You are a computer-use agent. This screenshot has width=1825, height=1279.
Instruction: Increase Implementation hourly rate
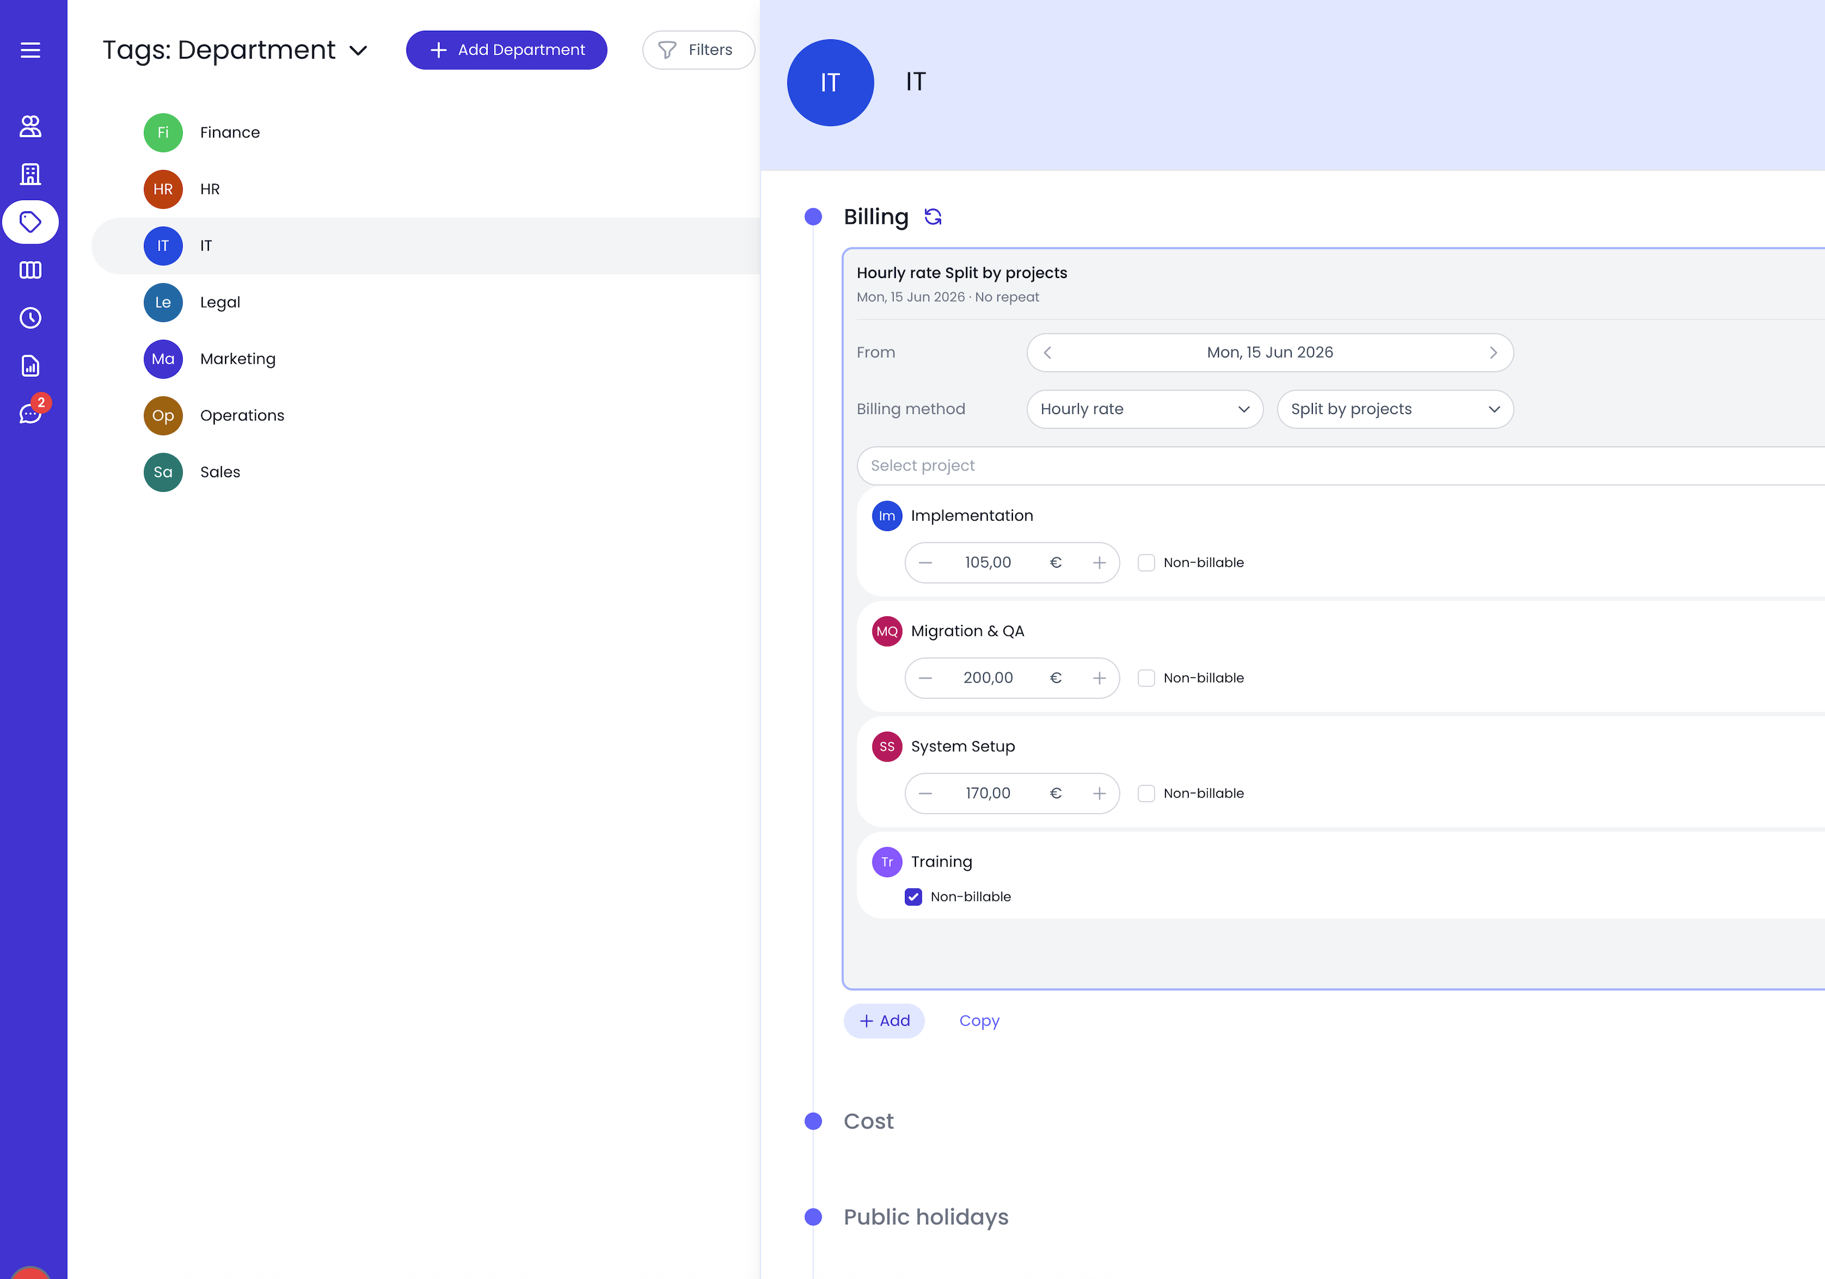click(x=1099, y=563)
